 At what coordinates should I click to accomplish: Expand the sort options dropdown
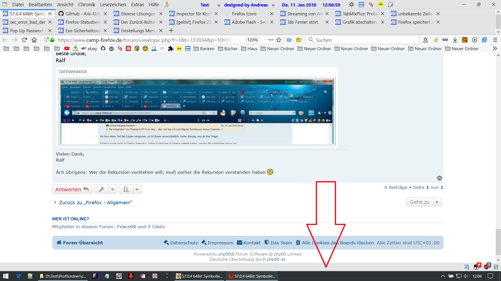137,189
